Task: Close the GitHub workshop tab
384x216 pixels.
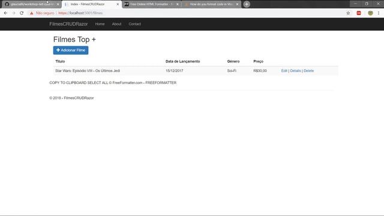Action: point(58,4)
